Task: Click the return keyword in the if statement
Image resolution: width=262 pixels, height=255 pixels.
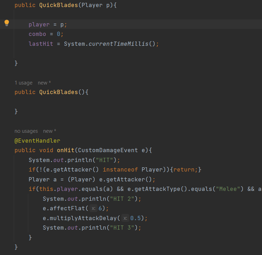Action: point(184,170)
